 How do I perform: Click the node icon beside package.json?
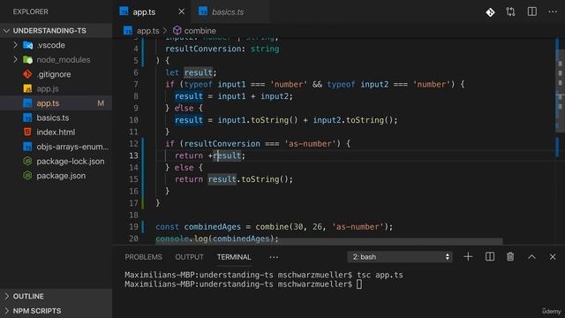(27, 176)
